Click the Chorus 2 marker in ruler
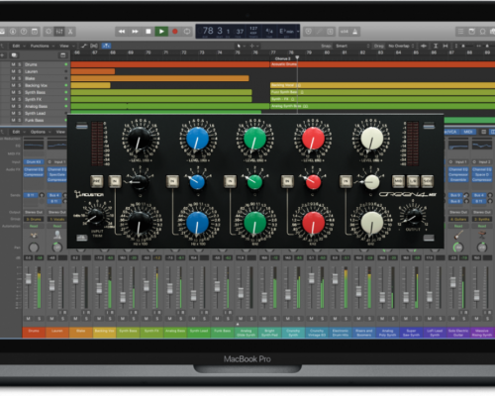Screen dimensions: 495x396 (x=282, y=58)
